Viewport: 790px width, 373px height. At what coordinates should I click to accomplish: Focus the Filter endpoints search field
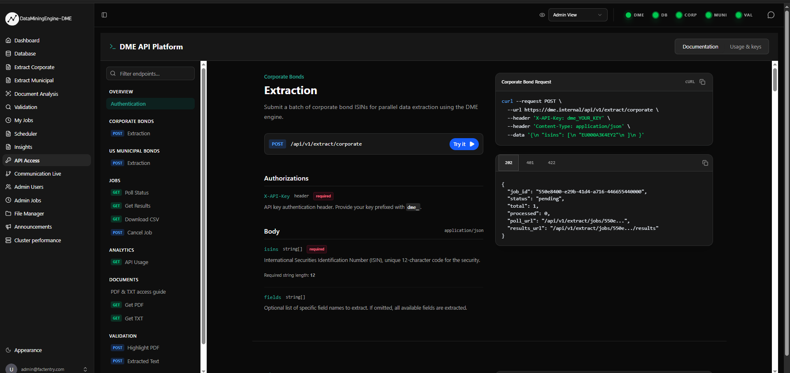pyautogui.click(x=150, y=74)
